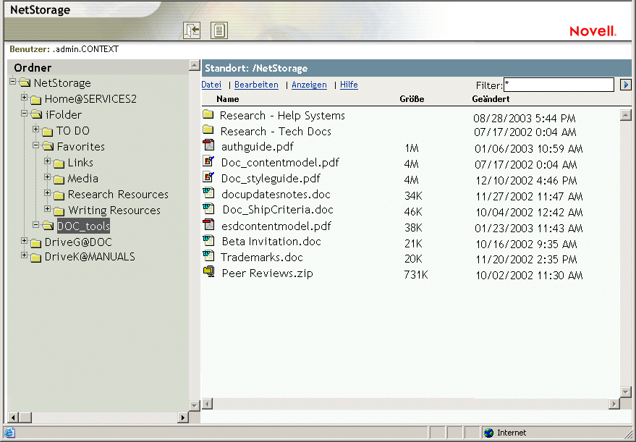Image resolution: width=636 pixels, height=442 pixels.
Task: Click the TO DO folder icon
Action: [48, 132]
